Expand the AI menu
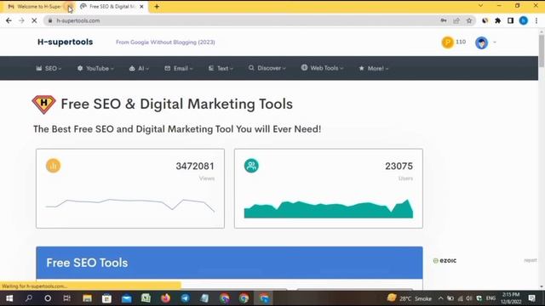Image resolution: width=545 pixels, height=306 pixels. [139, 68]
